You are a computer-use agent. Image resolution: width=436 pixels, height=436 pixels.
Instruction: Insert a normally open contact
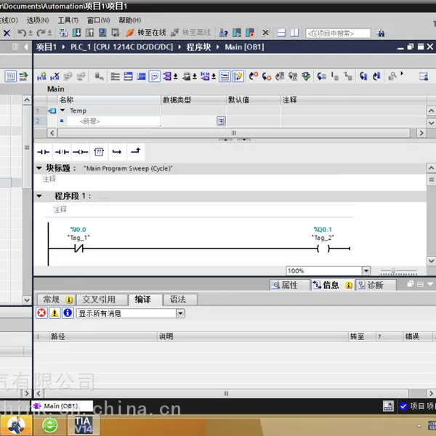tap(44, 152)
